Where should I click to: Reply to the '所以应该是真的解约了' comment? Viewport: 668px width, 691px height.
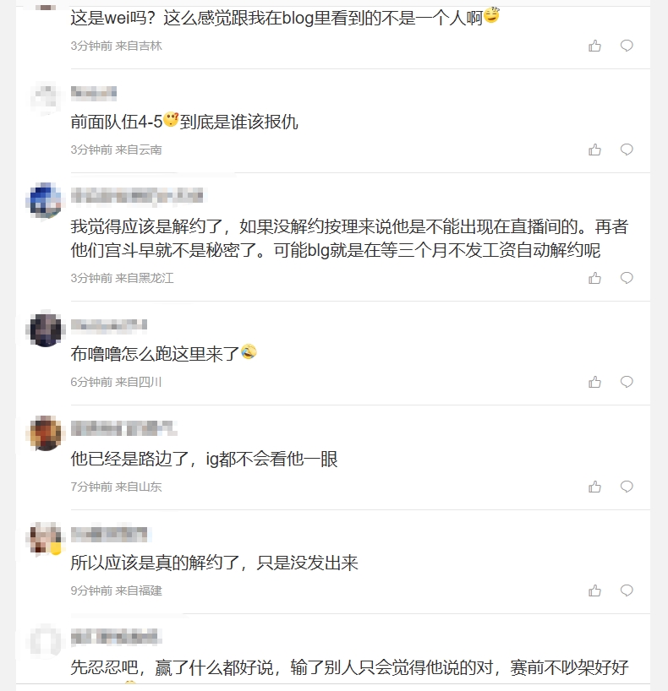tap(627, 591)
